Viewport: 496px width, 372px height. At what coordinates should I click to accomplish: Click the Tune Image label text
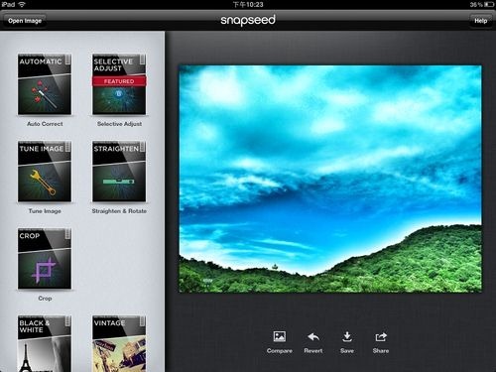point(45,211)
